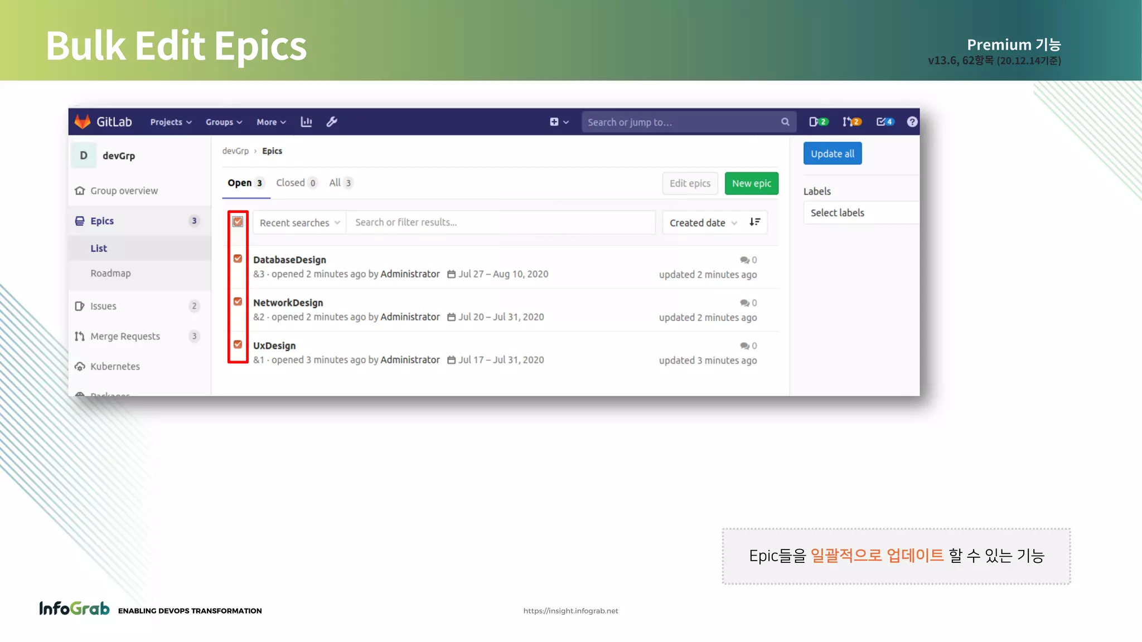The image size is (1142, 642).
Task: Switch to the All epics tab
Action: [341, 183]
